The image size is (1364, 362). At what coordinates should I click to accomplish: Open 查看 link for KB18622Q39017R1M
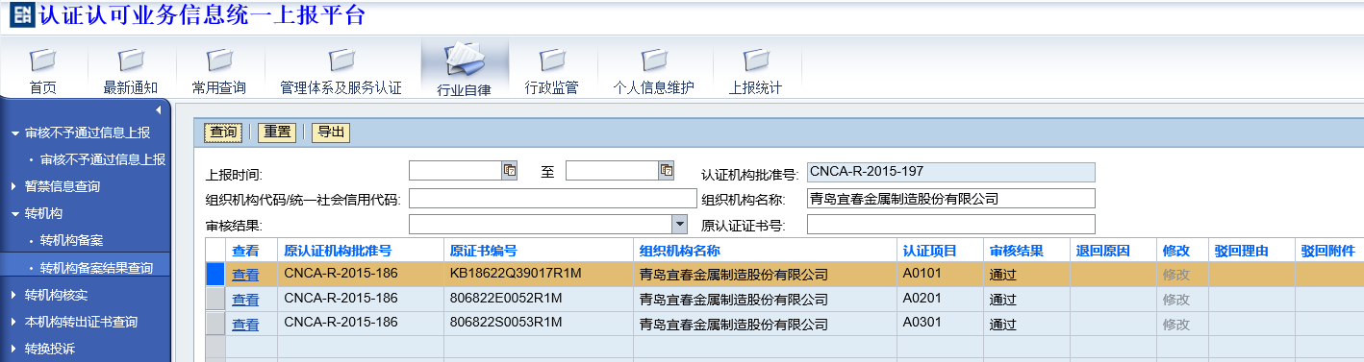[x=245, y=275]
